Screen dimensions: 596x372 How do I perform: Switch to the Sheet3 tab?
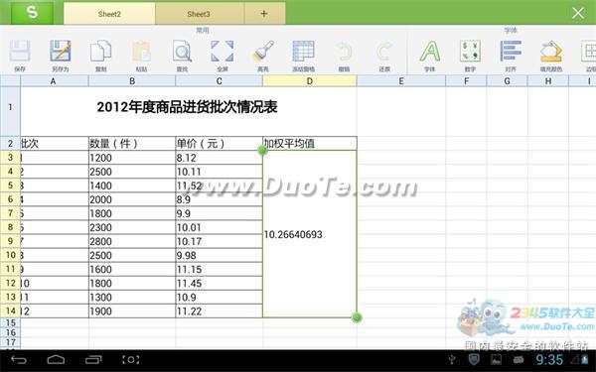199,14
